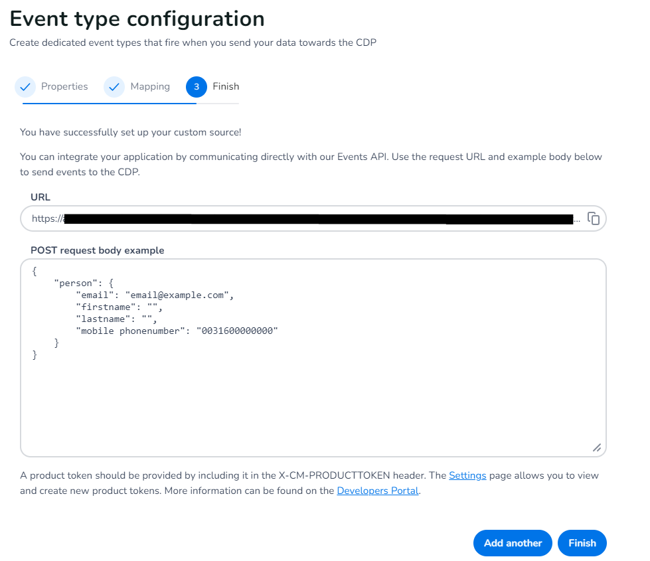Viewport: 650px width, 561px height.
Task: Open the Settings page link
Action: pyautogui.click(x=467, y=475)
